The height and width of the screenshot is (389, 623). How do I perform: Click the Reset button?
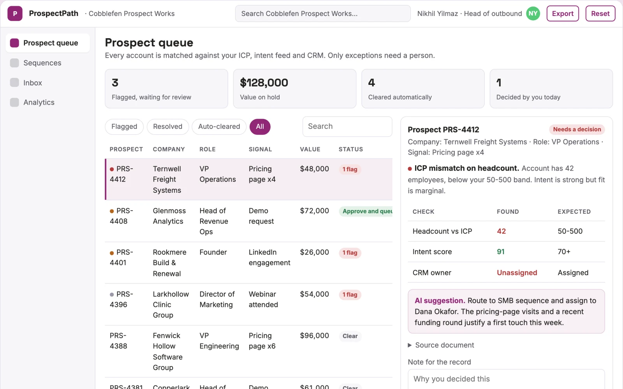[x=600, y=14]
